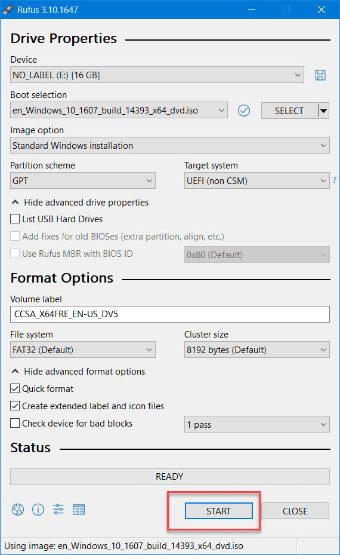This screenshot has height=555, width=340.
Task: Open the settings sliders icon
Action: click(x=58, y=510)
